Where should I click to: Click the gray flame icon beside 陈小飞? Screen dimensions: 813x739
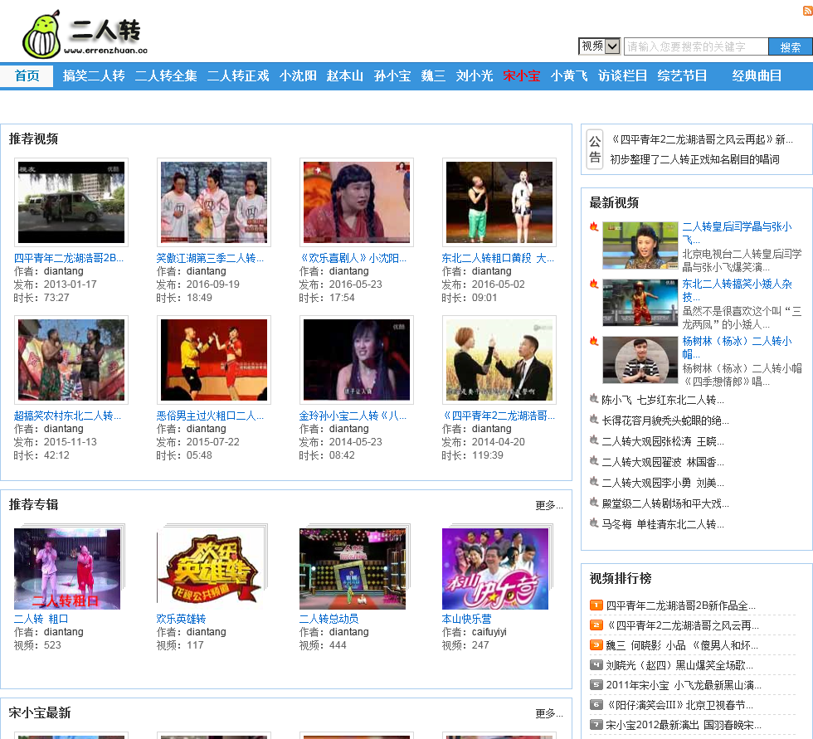tap(594, 398)
